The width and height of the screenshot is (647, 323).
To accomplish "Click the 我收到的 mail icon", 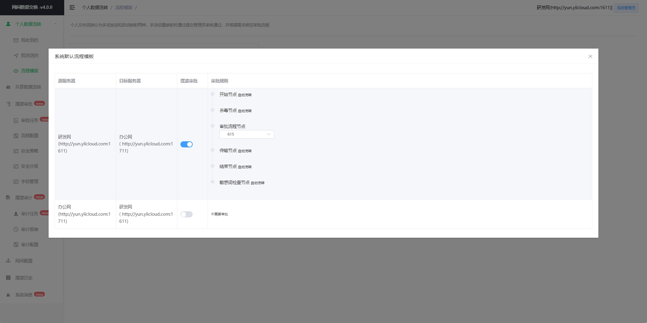I will click(x=16, y=40).
